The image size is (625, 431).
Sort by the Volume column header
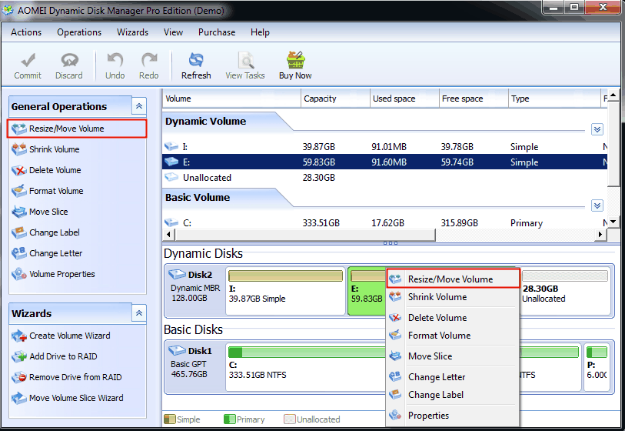coord(231,99)
